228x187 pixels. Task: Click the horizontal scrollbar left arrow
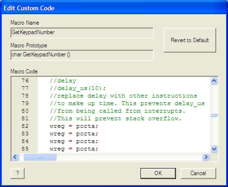coord(15,157)
